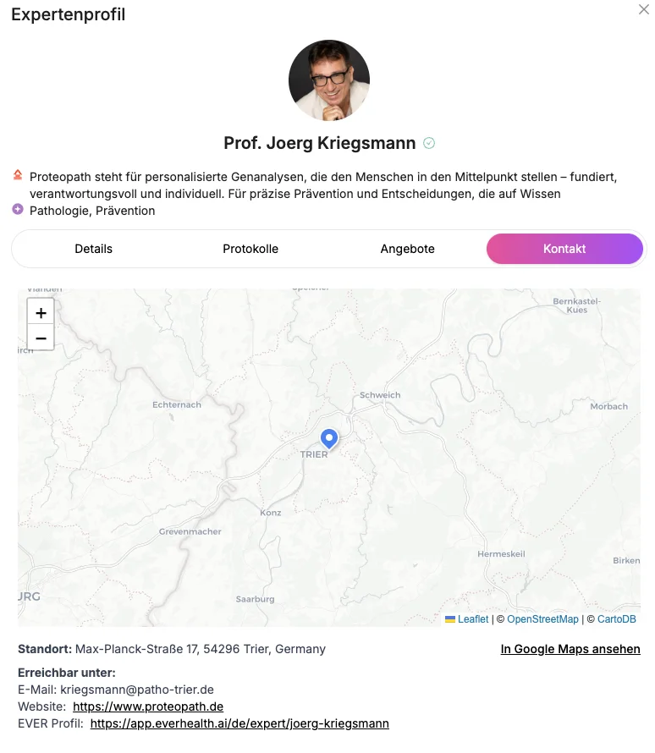The height and width of the screenshot is (753, 655).
Task: Click the Leaflet flag icon in attribution
Action: click(x=450, y=619)
